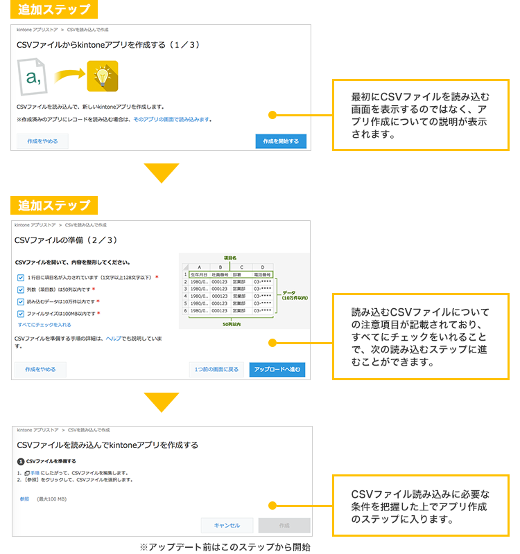Viewport: 520px width, 554px height.
Task: Click the greyed-out 作成 button
Action: click(284, 525)
